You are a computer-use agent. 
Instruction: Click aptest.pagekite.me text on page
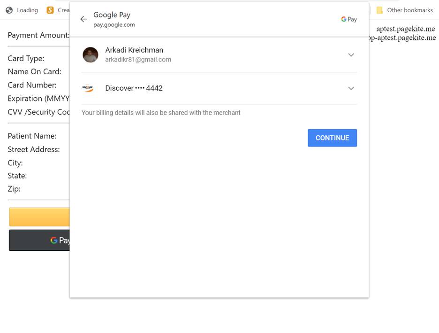405,29
